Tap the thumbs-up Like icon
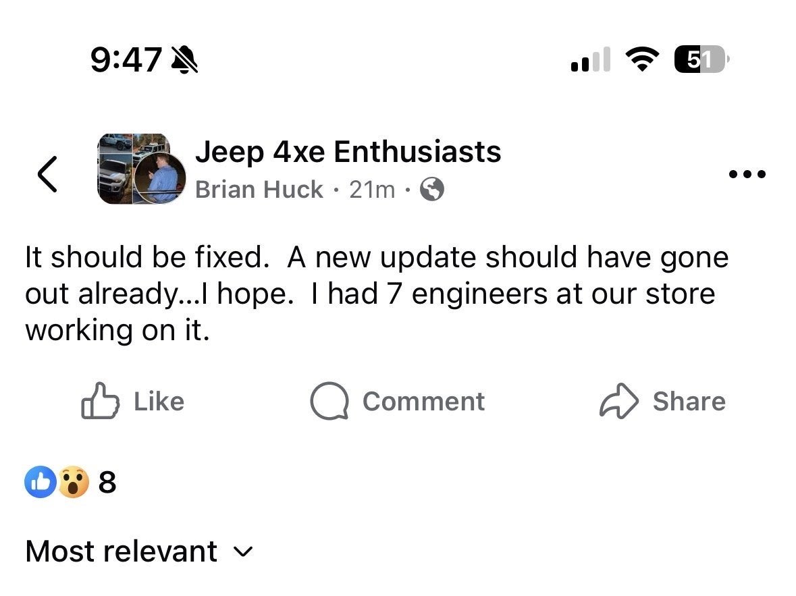796x596 pixels. 100,401
